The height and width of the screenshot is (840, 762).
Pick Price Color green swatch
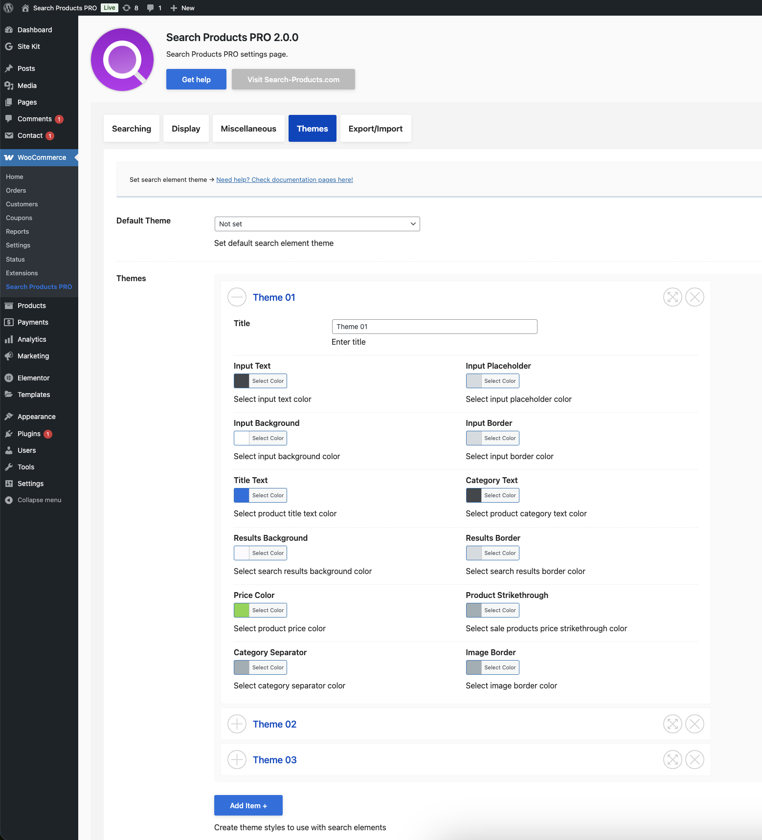pyautogui.click(x=242, y=610)
